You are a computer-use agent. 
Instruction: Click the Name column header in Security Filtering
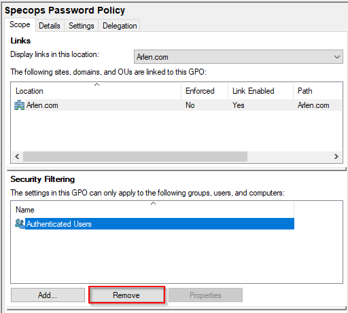point(153,210)
